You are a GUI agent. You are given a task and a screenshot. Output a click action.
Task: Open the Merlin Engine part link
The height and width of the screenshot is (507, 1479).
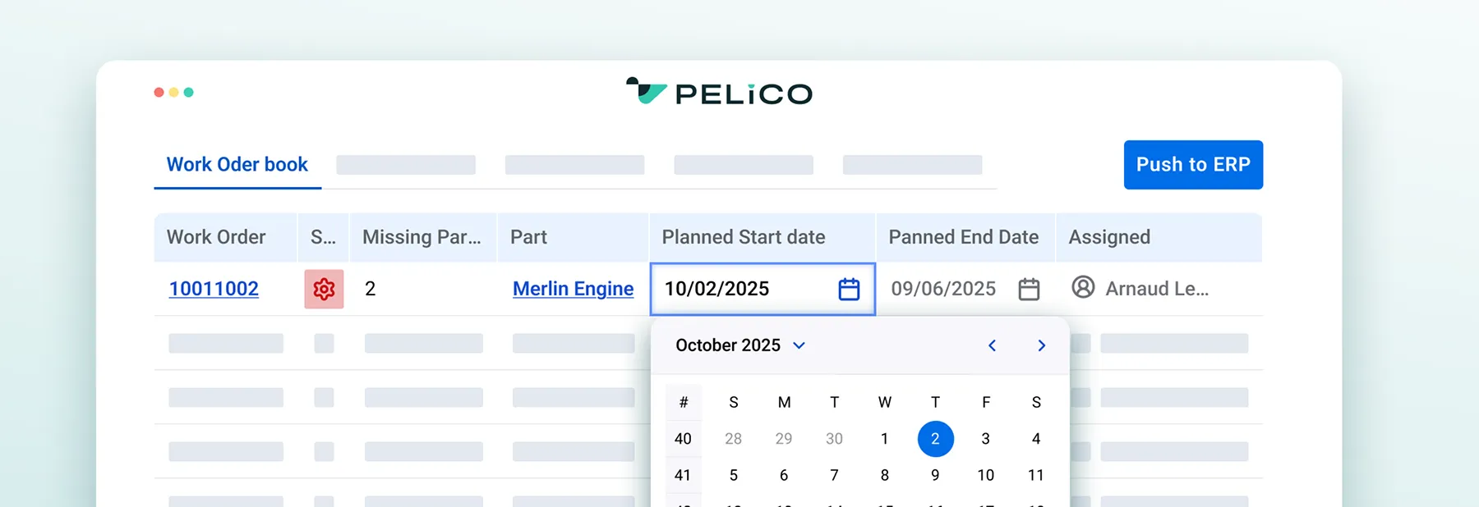click(x=573, y=289)
